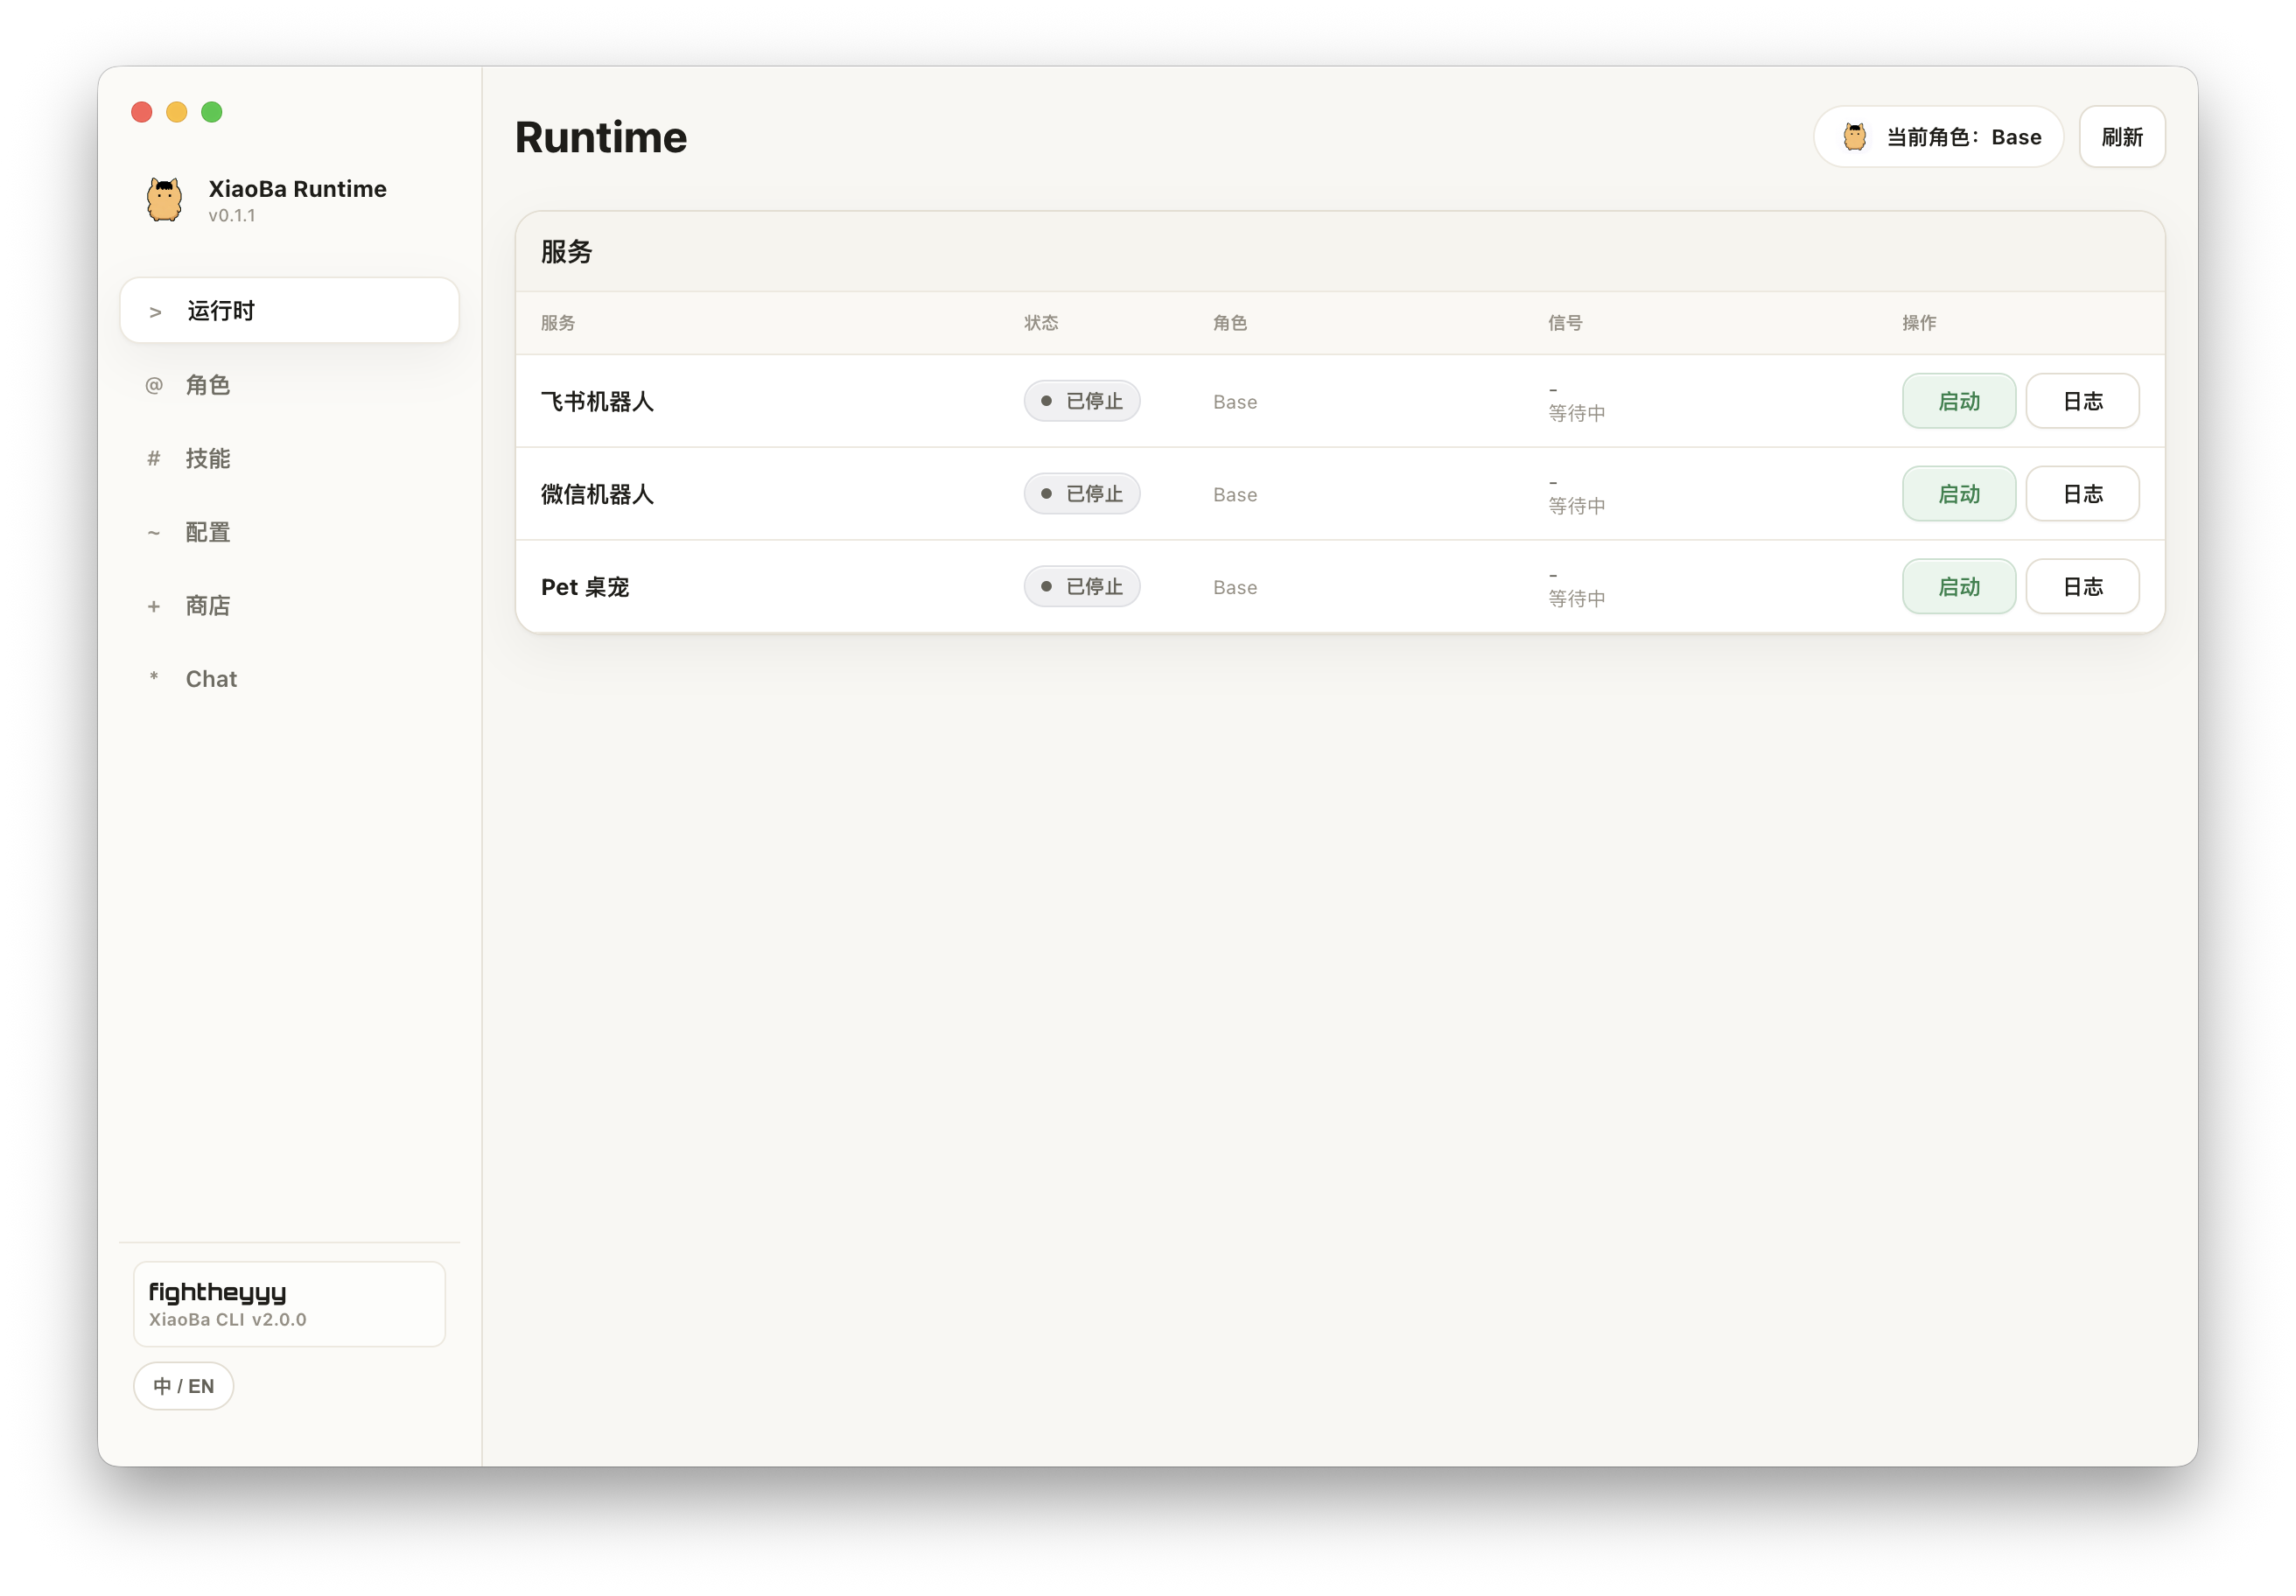
Task: Click the '+' icon beside 商店
Action: pos(154,606)
